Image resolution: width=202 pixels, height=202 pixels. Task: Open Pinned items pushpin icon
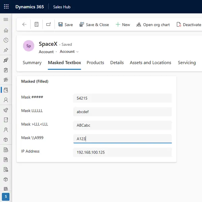(6, 50)
